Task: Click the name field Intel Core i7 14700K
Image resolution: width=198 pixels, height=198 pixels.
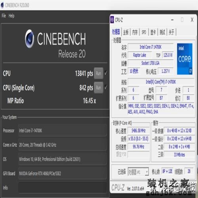Action: click(x=150, y=47)
